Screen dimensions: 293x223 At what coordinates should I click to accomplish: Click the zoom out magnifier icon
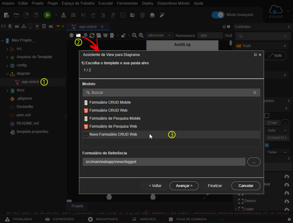tap(134, 35)
